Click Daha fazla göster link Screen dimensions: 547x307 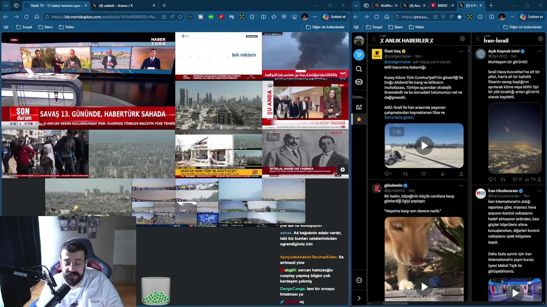[399, 117]
